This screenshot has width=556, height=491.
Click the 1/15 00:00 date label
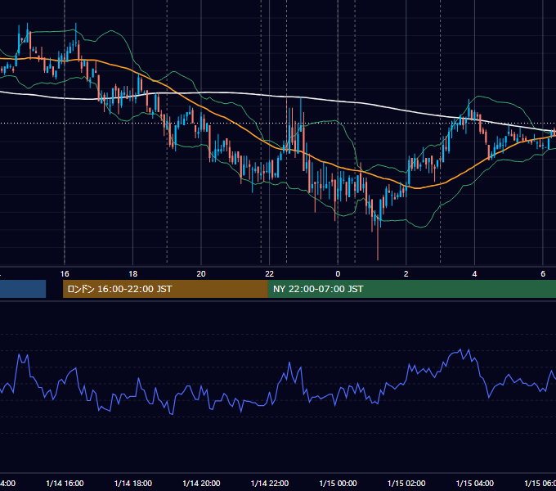tap(338, 483)
